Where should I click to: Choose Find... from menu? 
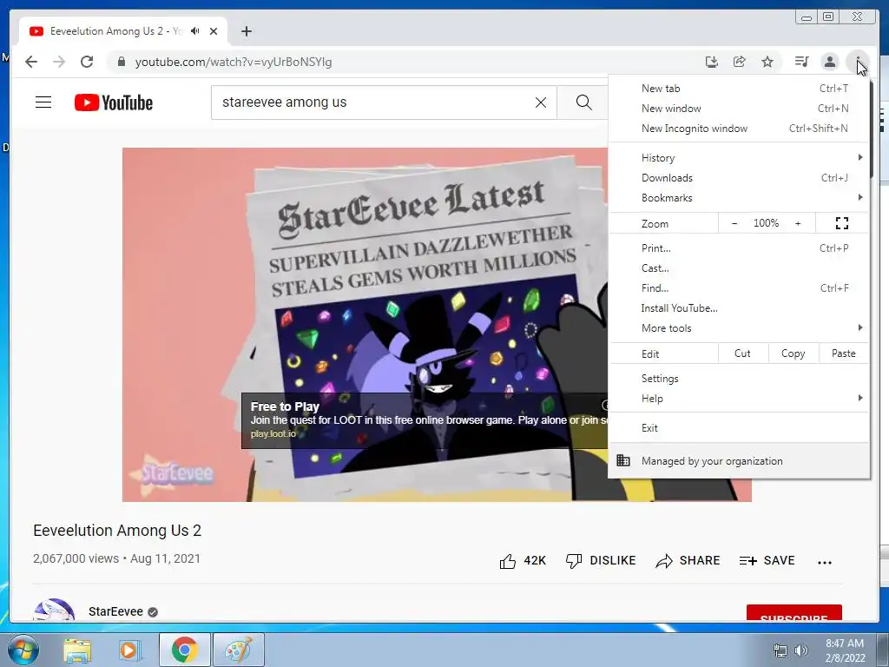tap(738, 288)
